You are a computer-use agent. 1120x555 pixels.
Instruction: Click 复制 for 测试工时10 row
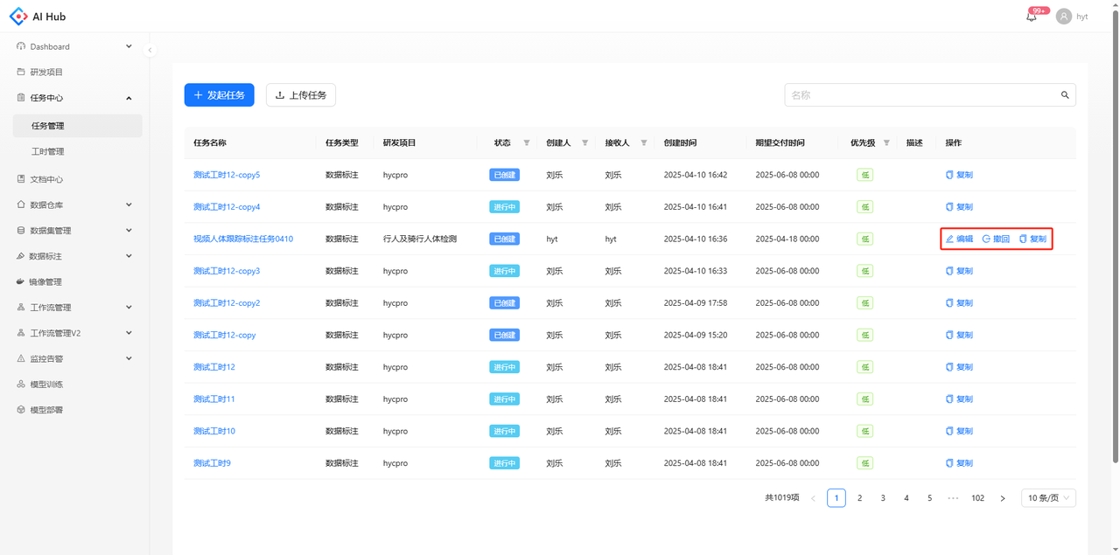point(959,431)
